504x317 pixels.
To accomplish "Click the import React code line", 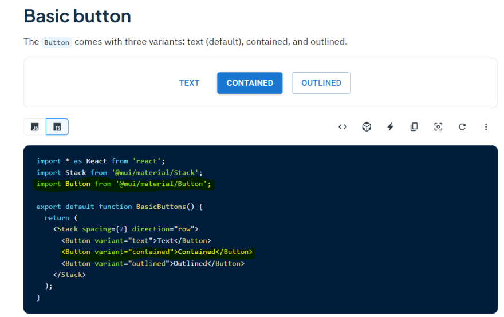I will point(101,161).
